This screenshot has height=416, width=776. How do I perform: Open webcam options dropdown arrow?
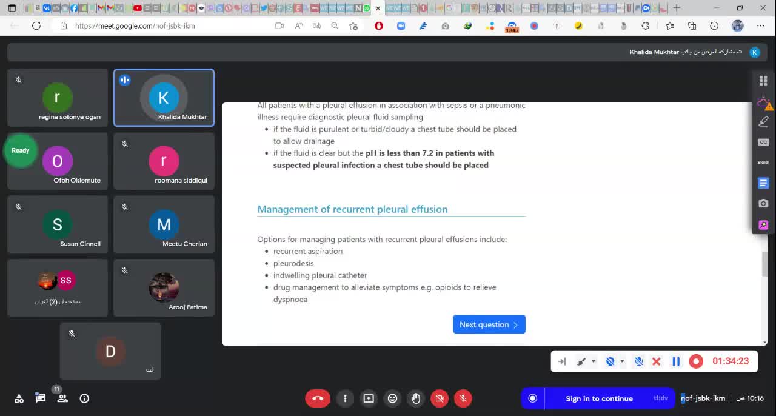click(x=622, y=361)
